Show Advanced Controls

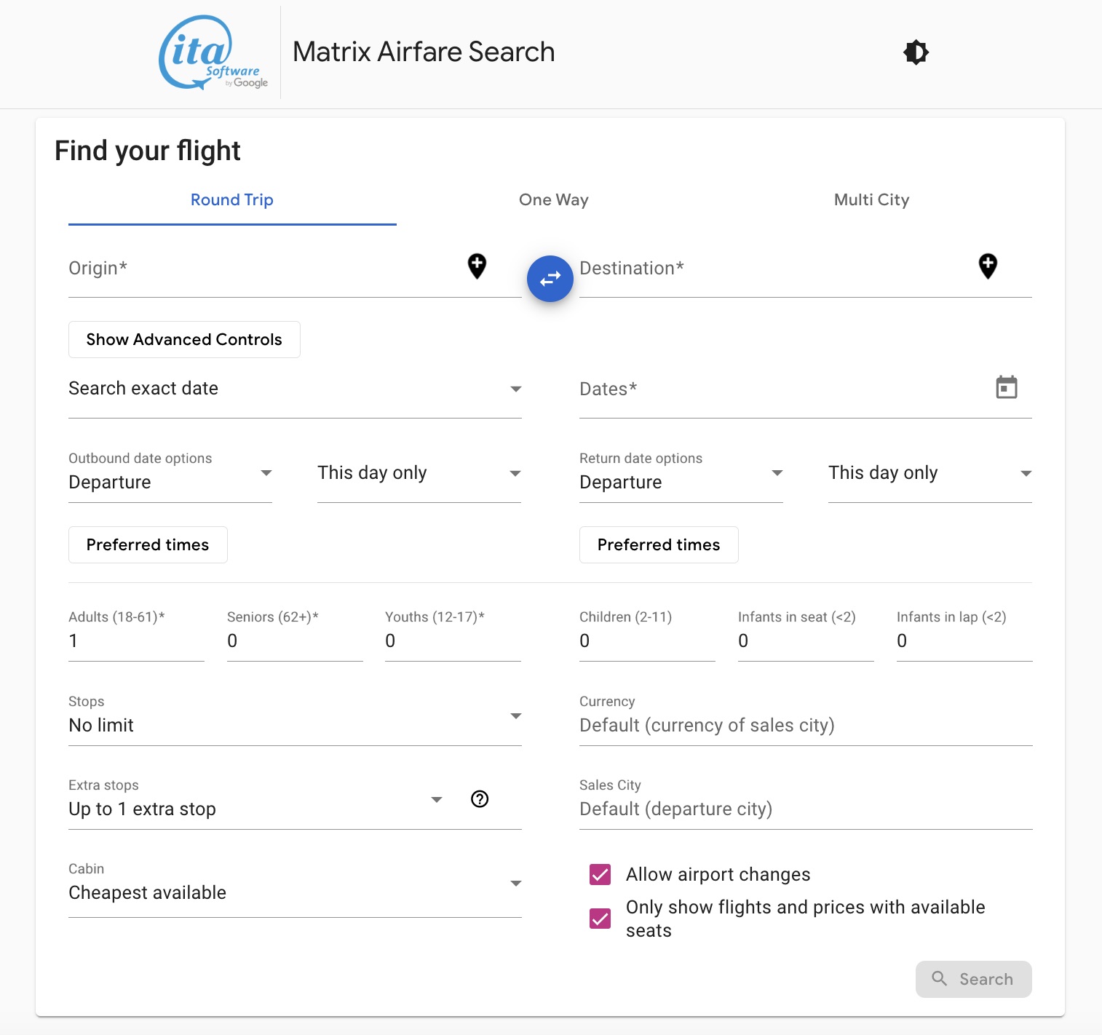coord(184,339)
